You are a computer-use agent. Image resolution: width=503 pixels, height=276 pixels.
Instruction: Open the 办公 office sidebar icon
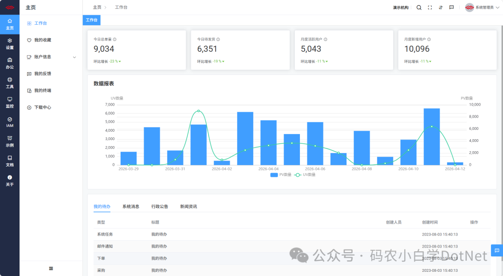[10, 63]
